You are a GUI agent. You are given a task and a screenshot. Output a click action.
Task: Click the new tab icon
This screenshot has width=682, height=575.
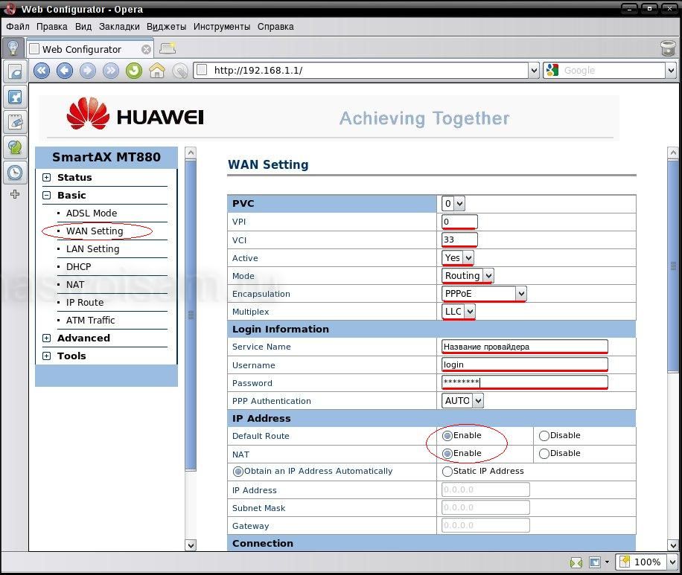click(168, 49)
